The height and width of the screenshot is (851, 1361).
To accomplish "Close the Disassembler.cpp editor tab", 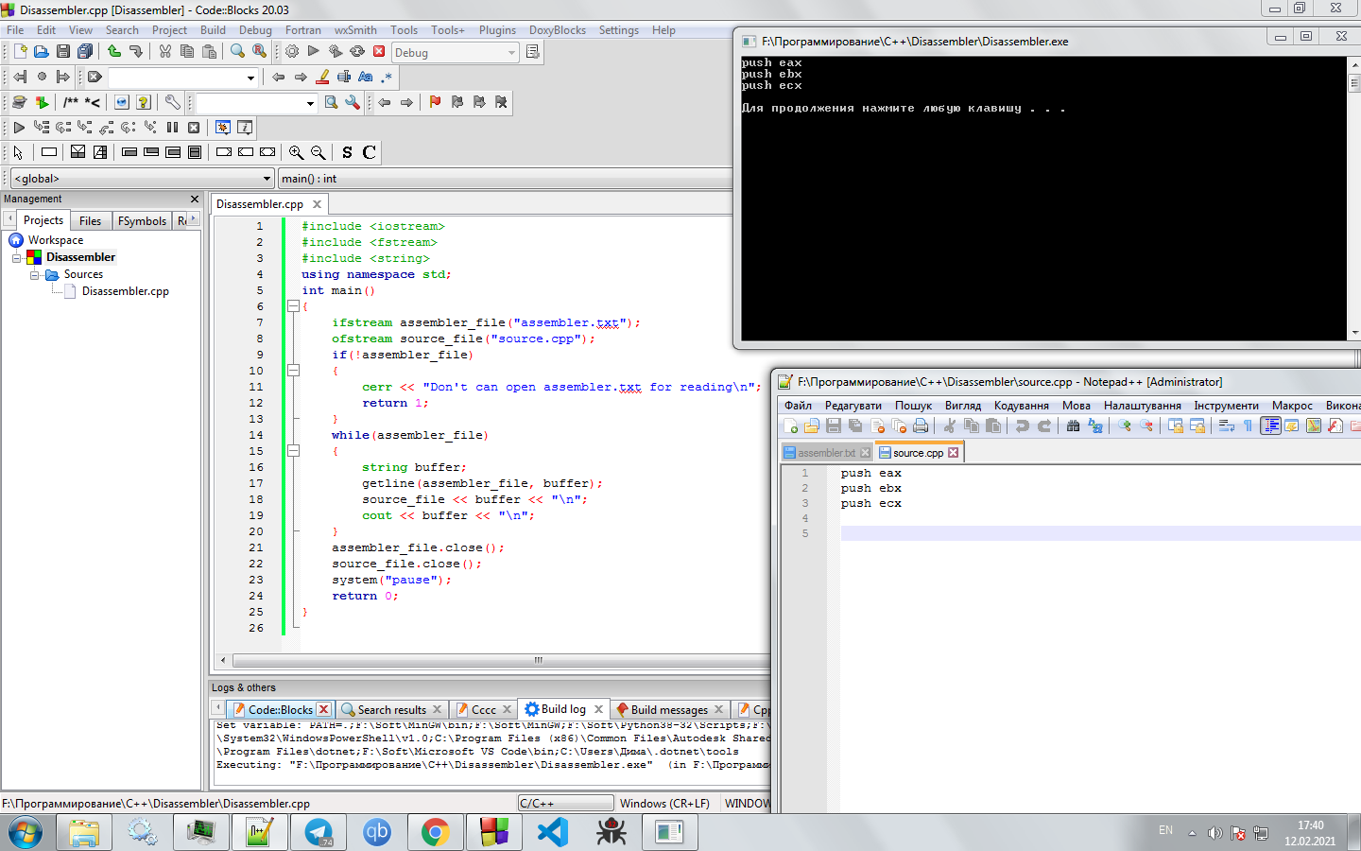I will point(318,204).
